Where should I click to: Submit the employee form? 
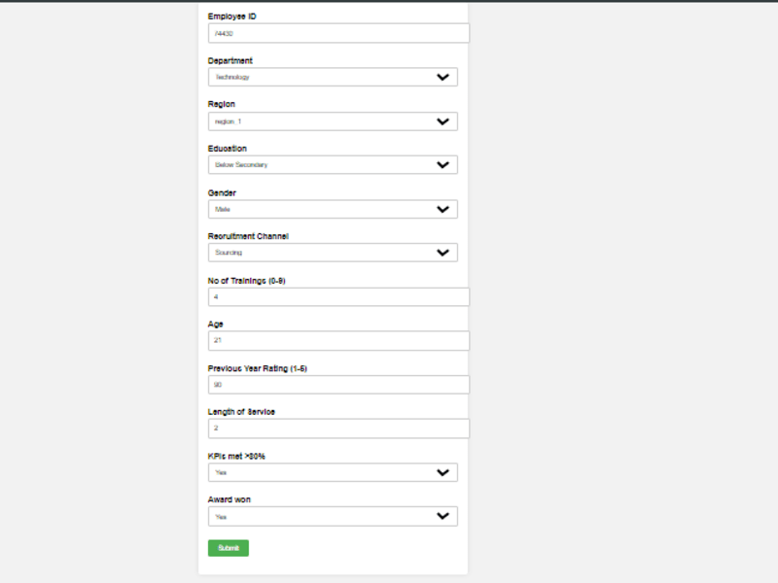[229, 548]
